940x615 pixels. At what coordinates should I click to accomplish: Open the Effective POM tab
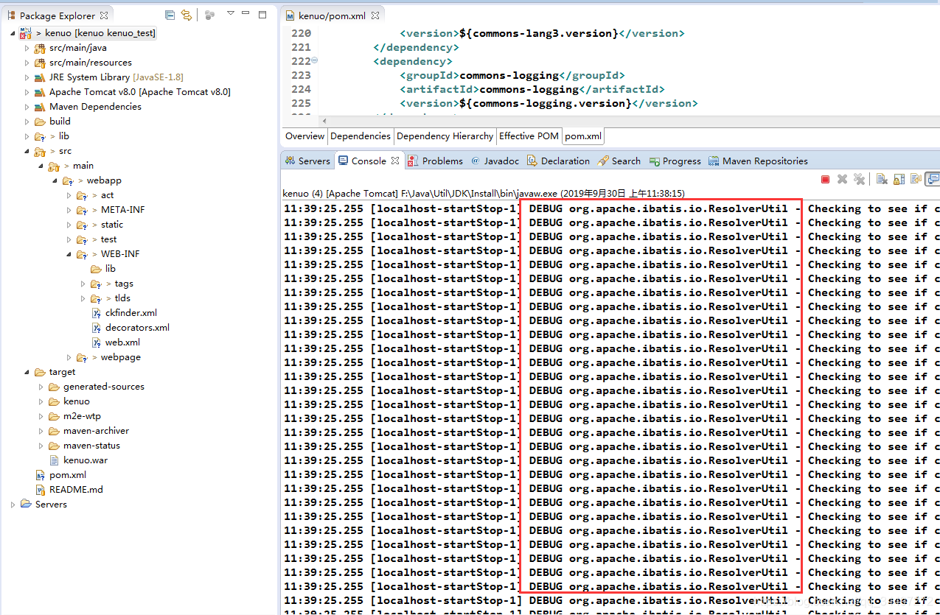[529, 136]
